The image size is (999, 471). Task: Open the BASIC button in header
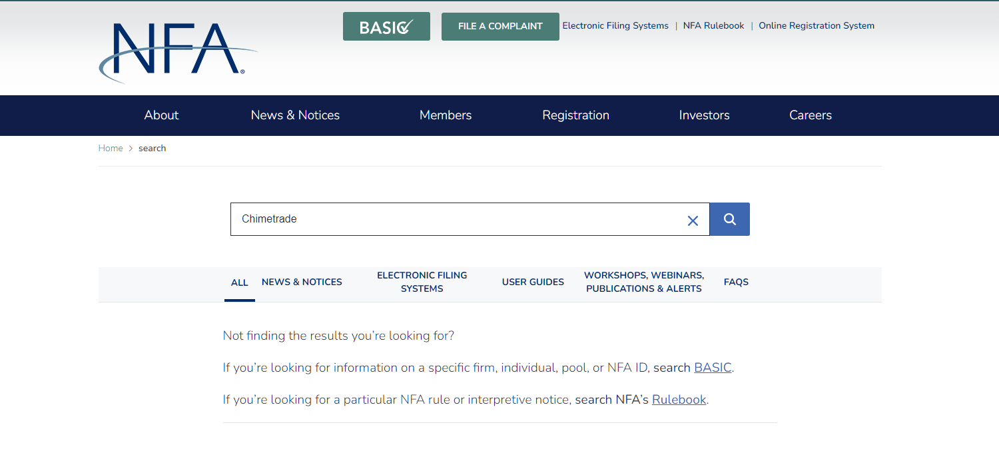click(386, 27)
